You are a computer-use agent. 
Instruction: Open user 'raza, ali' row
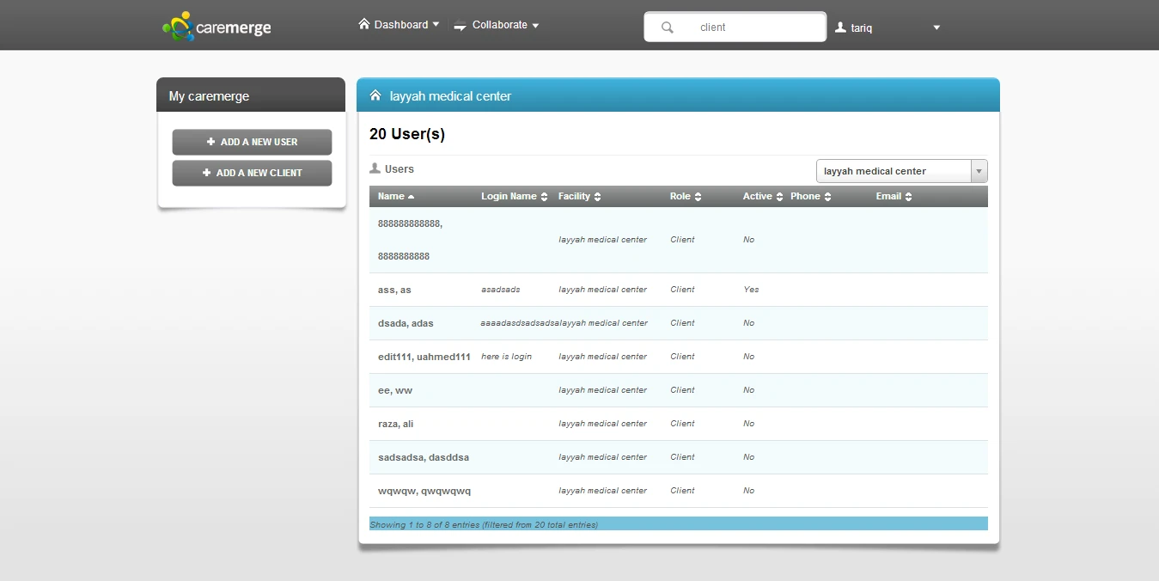396,424
